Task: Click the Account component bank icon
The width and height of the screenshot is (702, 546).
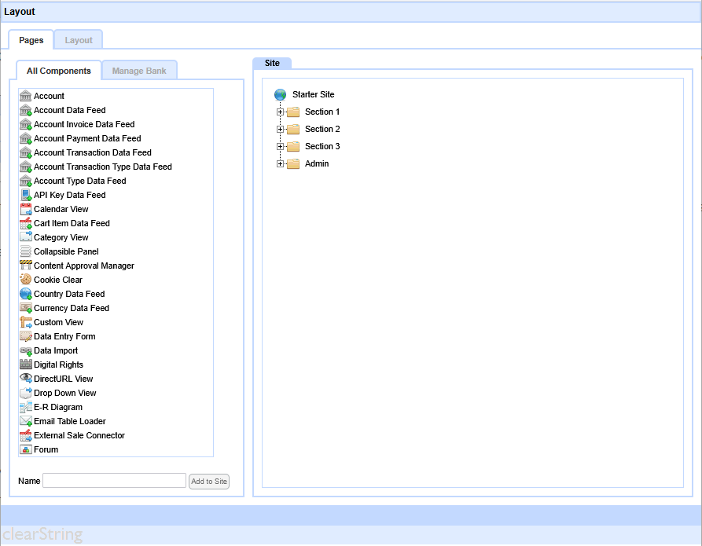Action: [26, 96]
